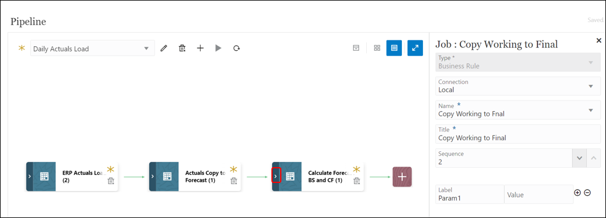Switch to list detail view icon

394,48
